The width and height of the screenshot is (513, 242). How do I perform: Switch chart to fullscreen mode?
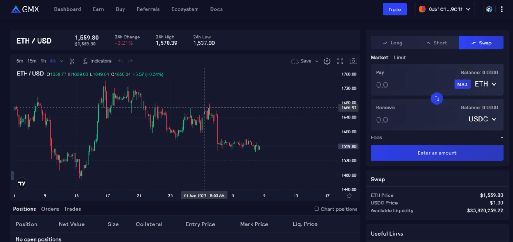(x=340, y=61)
